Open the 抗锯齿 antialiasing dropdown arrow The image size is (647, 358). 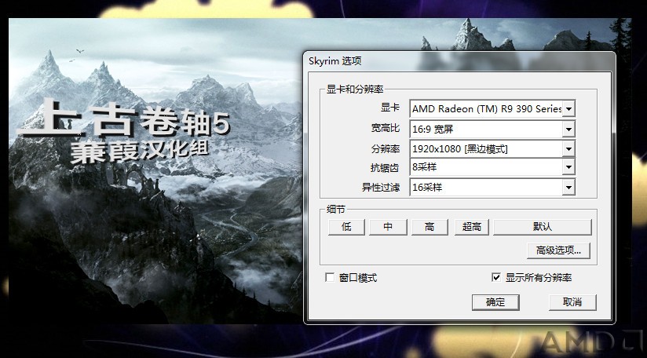pos(569,167)
